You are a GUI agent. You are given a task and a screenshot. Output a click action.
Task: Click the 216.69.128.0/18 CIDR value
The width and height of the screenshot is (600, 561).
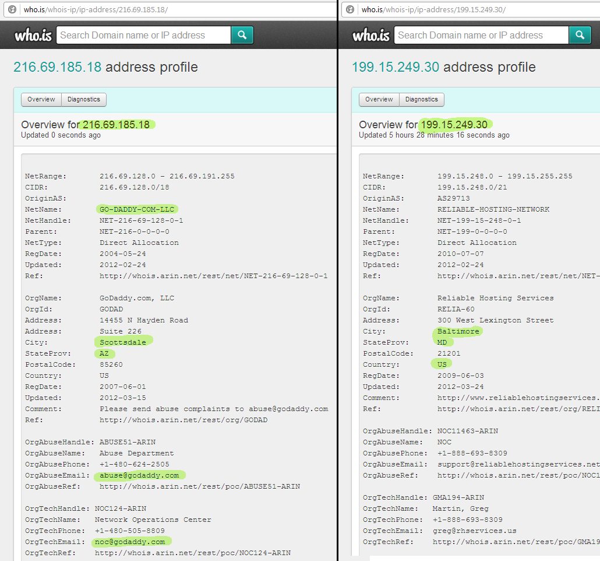[135, 187]
